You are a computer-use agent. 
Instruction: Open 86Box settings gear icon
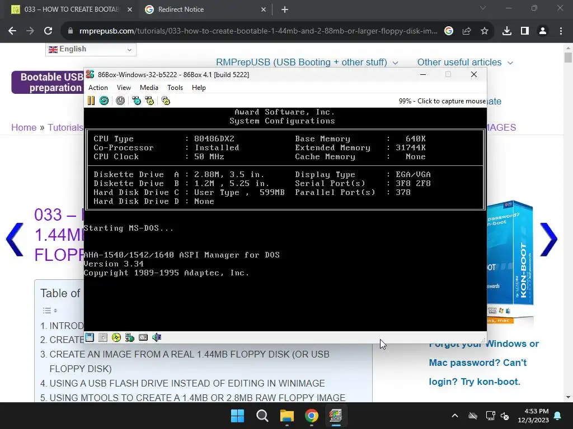pos(166,101)
